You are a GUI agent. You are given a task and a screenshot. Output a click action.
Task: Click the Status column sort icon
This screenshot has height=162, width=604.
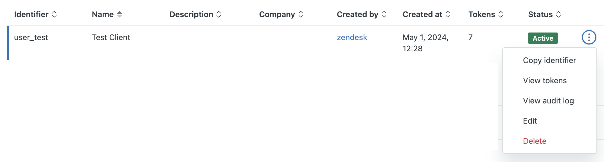pyautogui.click(x=558, y=14)
